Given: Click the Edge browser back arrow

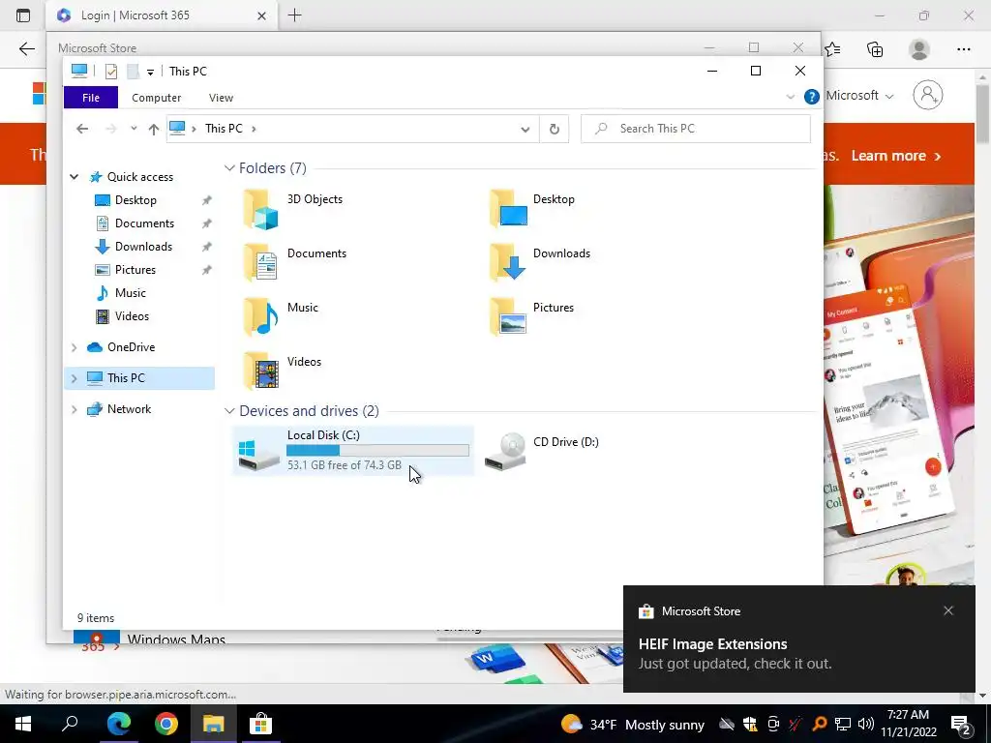Looking at the screenshot, I should point(26,48).
